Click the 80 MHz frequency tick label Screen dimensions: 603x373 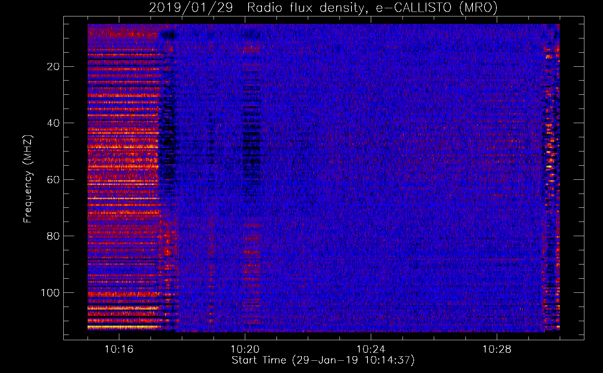pos(53,236)
